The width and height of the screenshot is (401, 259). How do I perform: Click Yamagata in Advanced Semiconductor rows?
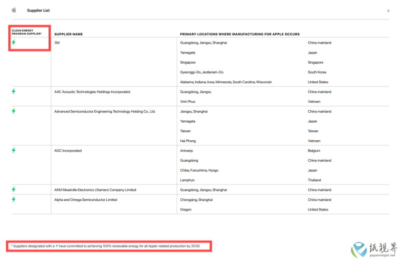(187, 121)
